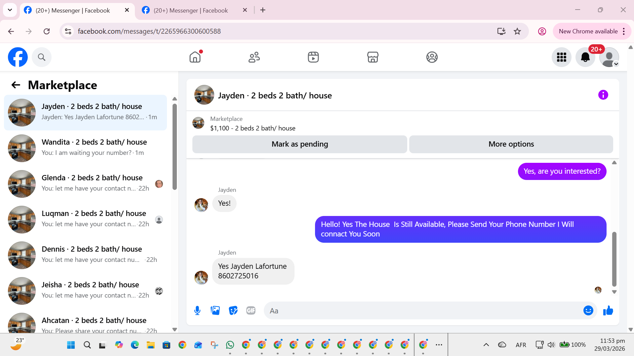Click the Mark as pending button

coord(300,144)
